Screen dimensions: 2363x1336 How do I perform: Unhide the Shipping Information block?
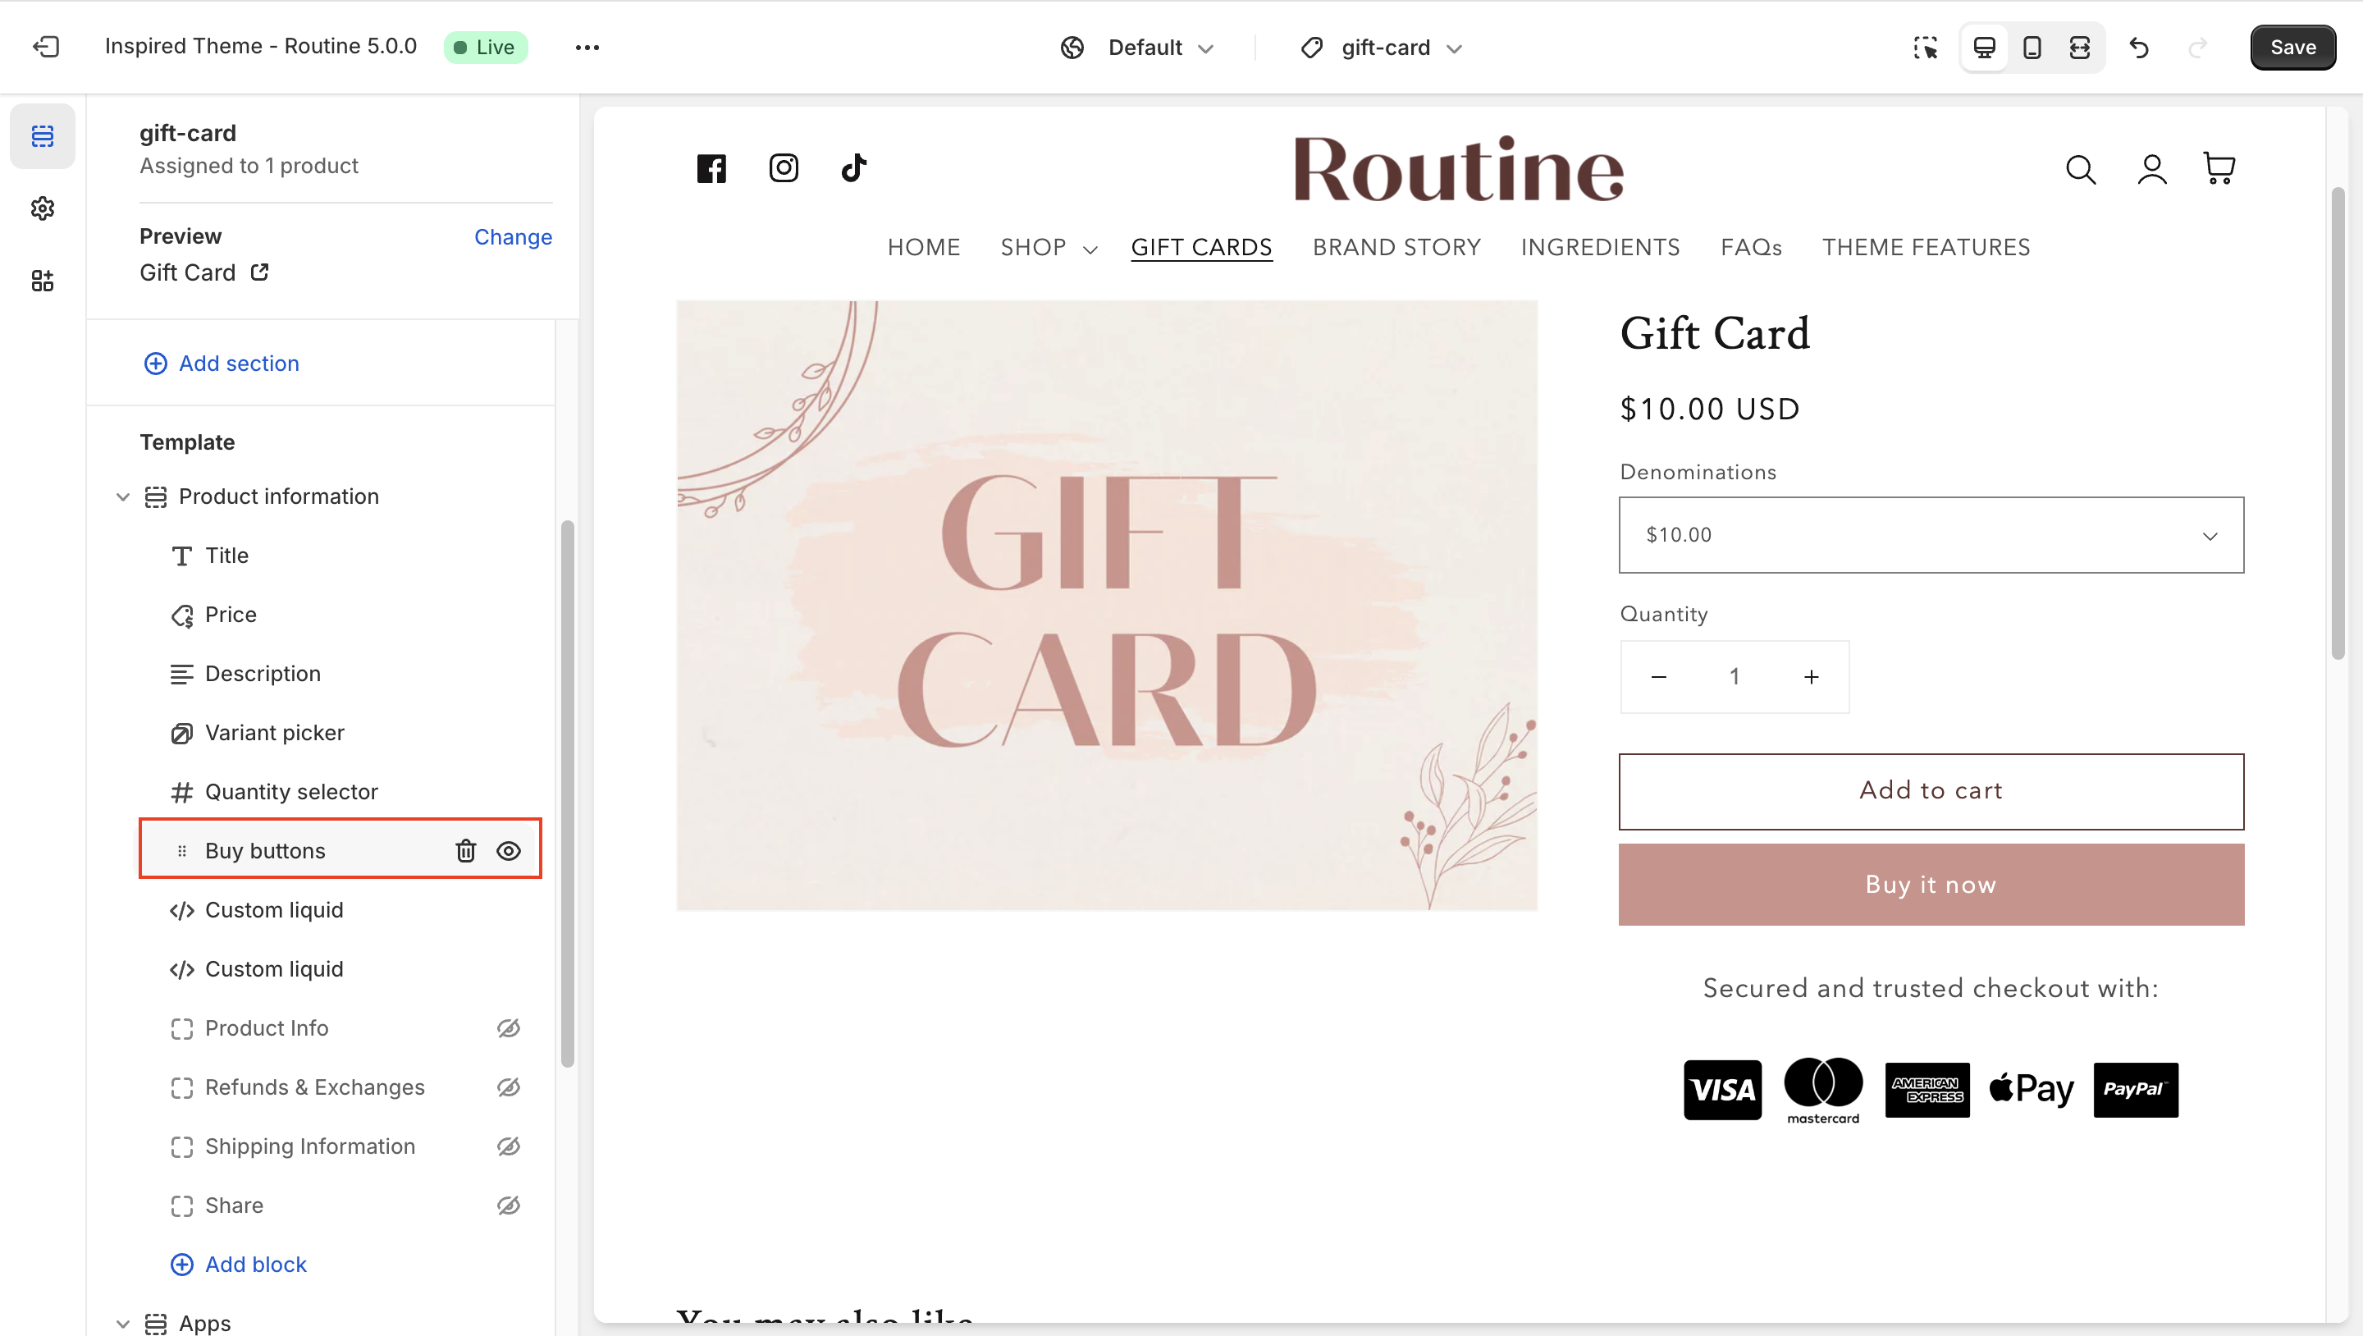(x=508, y=1146)
